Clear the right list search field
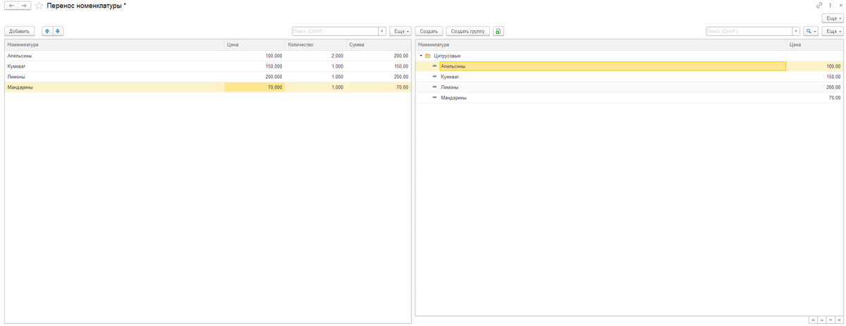 point(796,31)
